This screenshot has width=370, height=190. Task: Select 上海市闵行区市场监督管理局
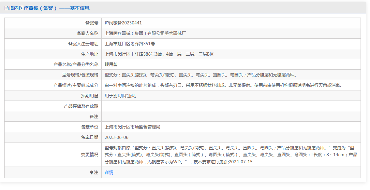(132, 127)
